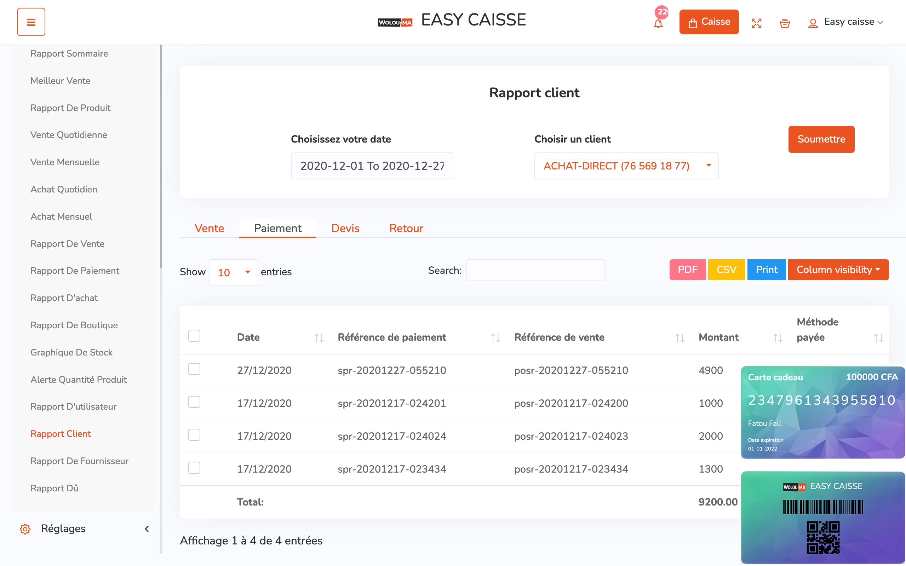Sort by Référence de paiement arrows
Image resolution: width=906 pixels, height=566 pixels.
click(x=495, y=337)
